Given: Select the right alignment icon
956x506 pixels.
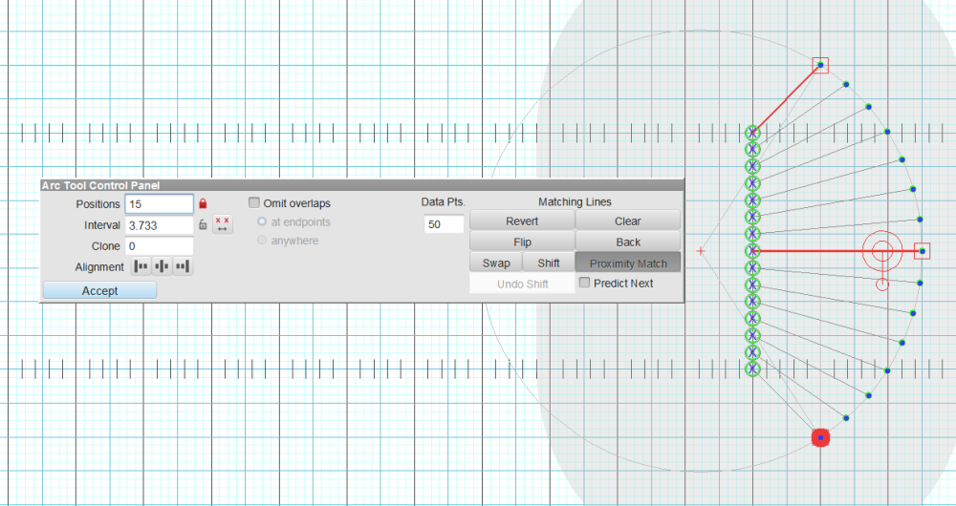Looking at the screenshot, I should tap(183, 266).
